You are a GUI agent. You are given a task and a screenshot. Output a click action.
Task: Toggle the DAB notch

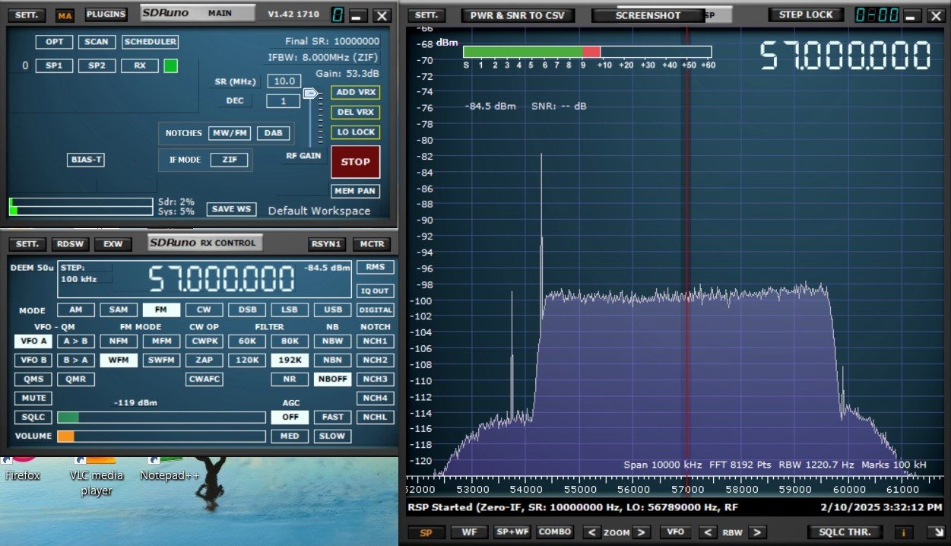(274, 133)
